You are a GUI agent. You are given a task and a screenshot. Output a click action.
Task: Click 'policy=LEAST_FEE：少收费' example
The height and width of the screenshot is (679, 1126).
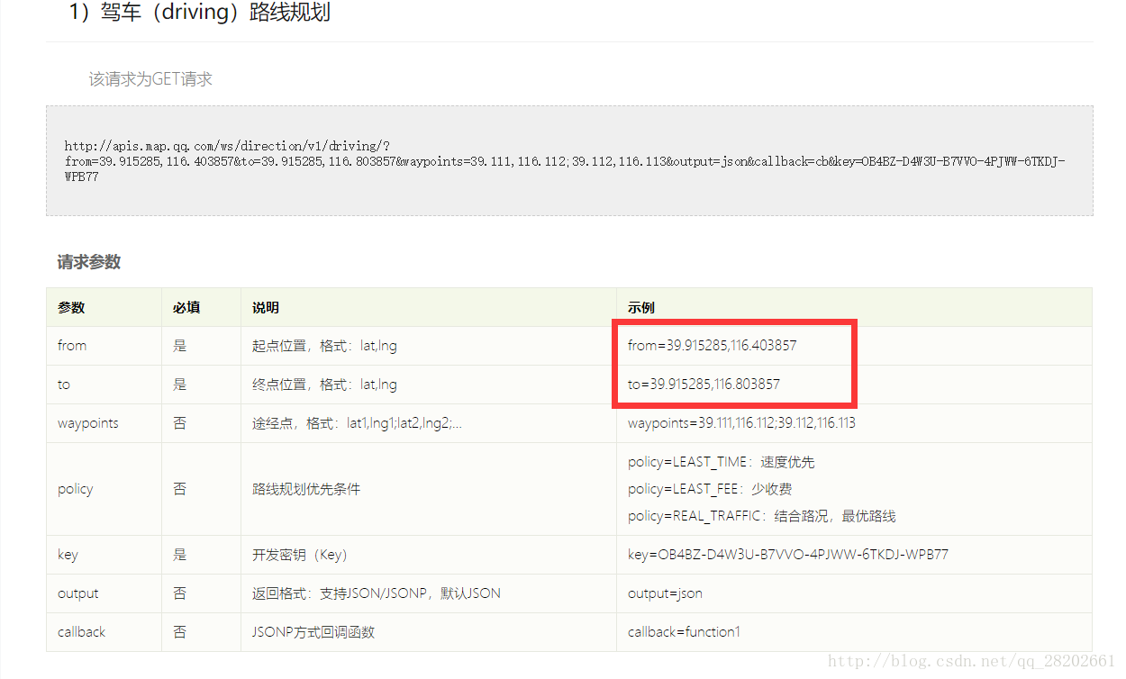coord(710,489)
